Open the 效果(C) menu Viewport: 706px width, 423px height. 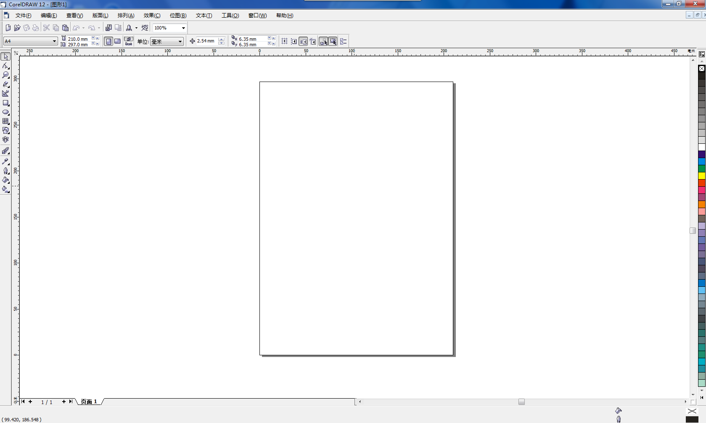(x=152, y=16)
